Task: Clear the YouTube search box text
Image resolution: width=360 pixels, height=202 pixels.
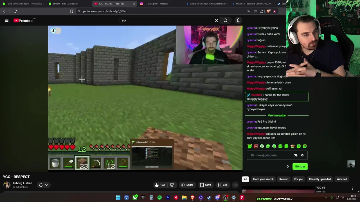Action: (217, 20)
